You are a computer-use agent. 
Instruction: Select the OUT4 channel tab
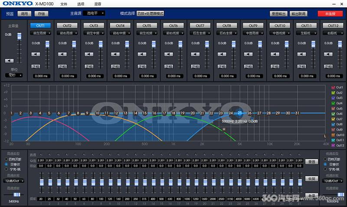pos(120,26)
